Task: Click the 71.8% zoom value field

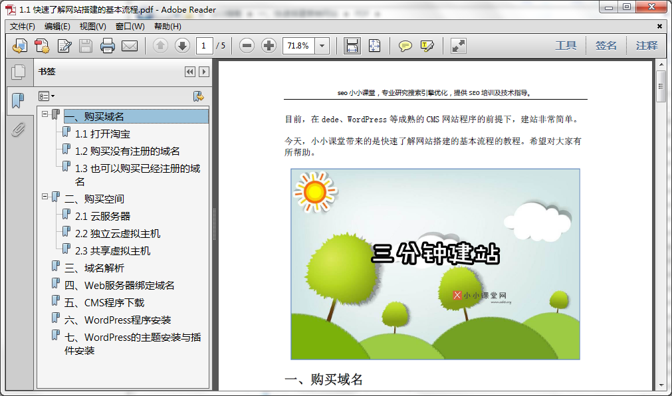Action: 298,45
